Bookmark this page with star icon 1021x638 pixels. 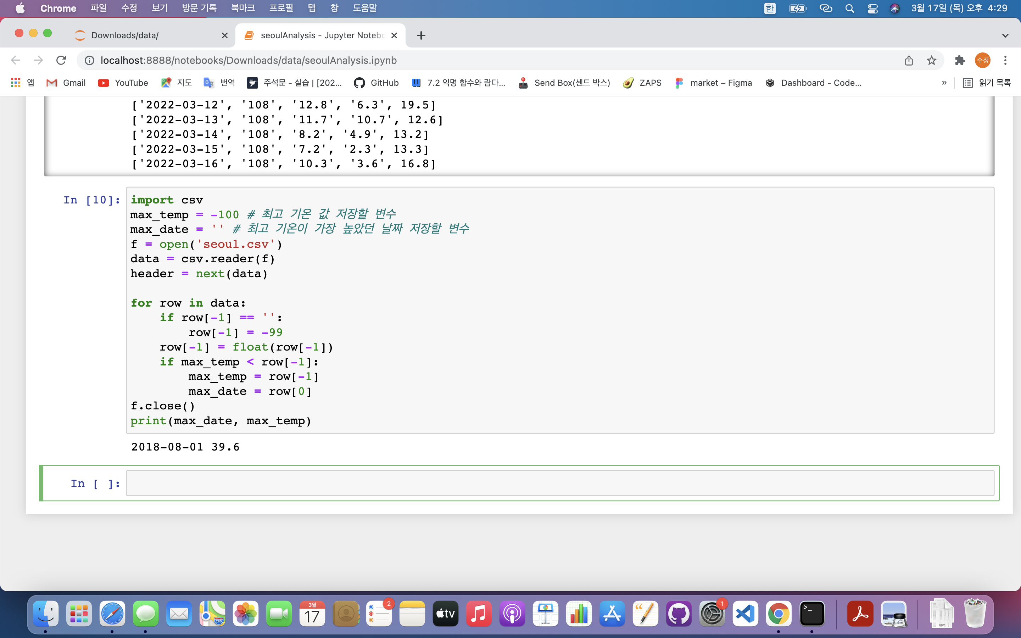click(931, 60)
